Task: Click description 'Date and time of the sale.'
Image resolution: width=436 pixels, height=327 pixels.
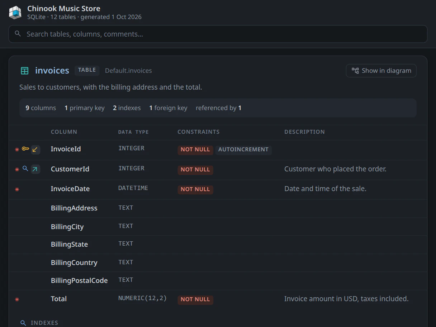Action: pyautogui.click(x=325, y=189)
